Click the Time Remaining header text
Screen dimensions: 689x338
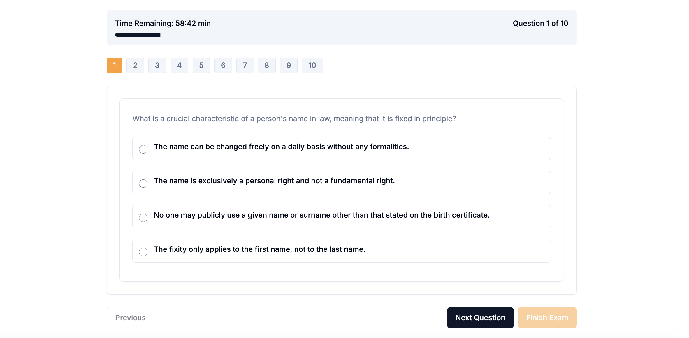[163, 23]
